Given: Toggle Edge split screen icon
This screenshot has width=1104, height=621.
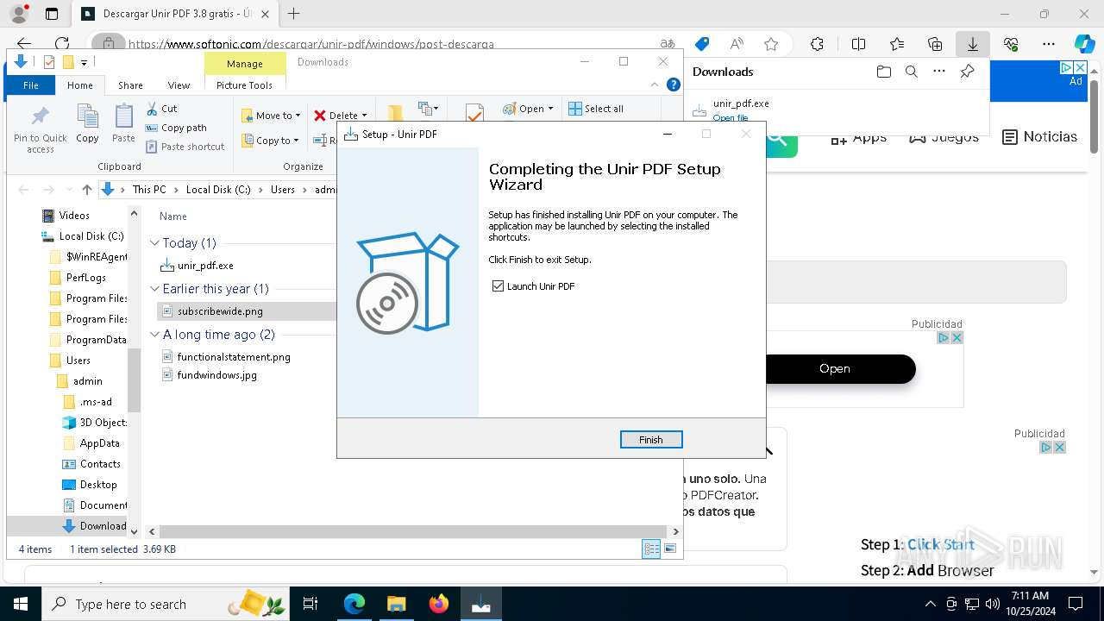Looking at the screenshot, I should [x=858, y=44].
